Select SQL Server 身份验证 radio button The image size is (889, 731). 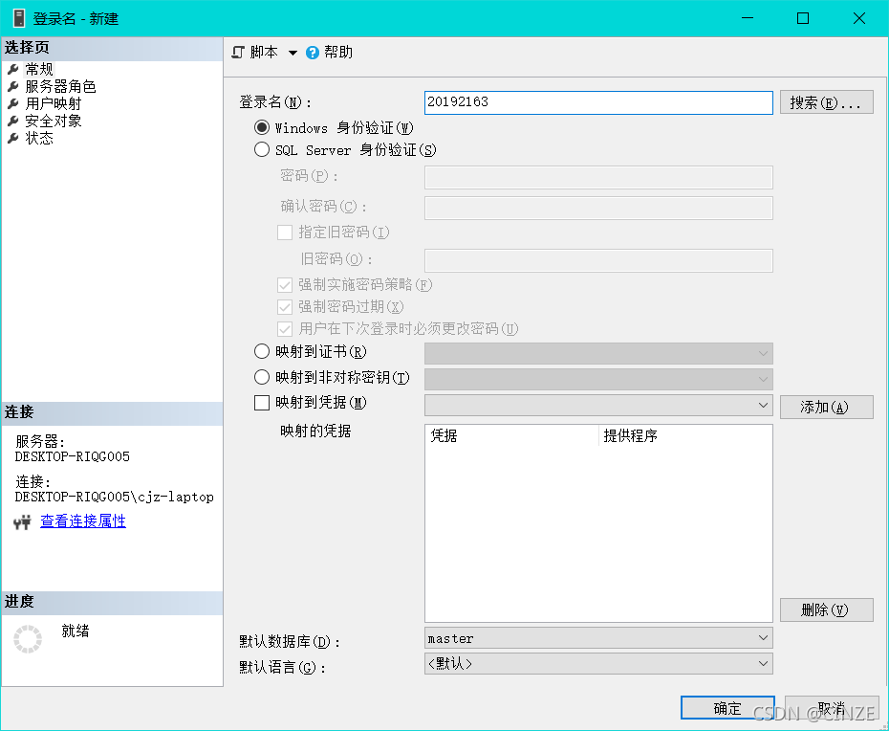(x=261, y=149)
